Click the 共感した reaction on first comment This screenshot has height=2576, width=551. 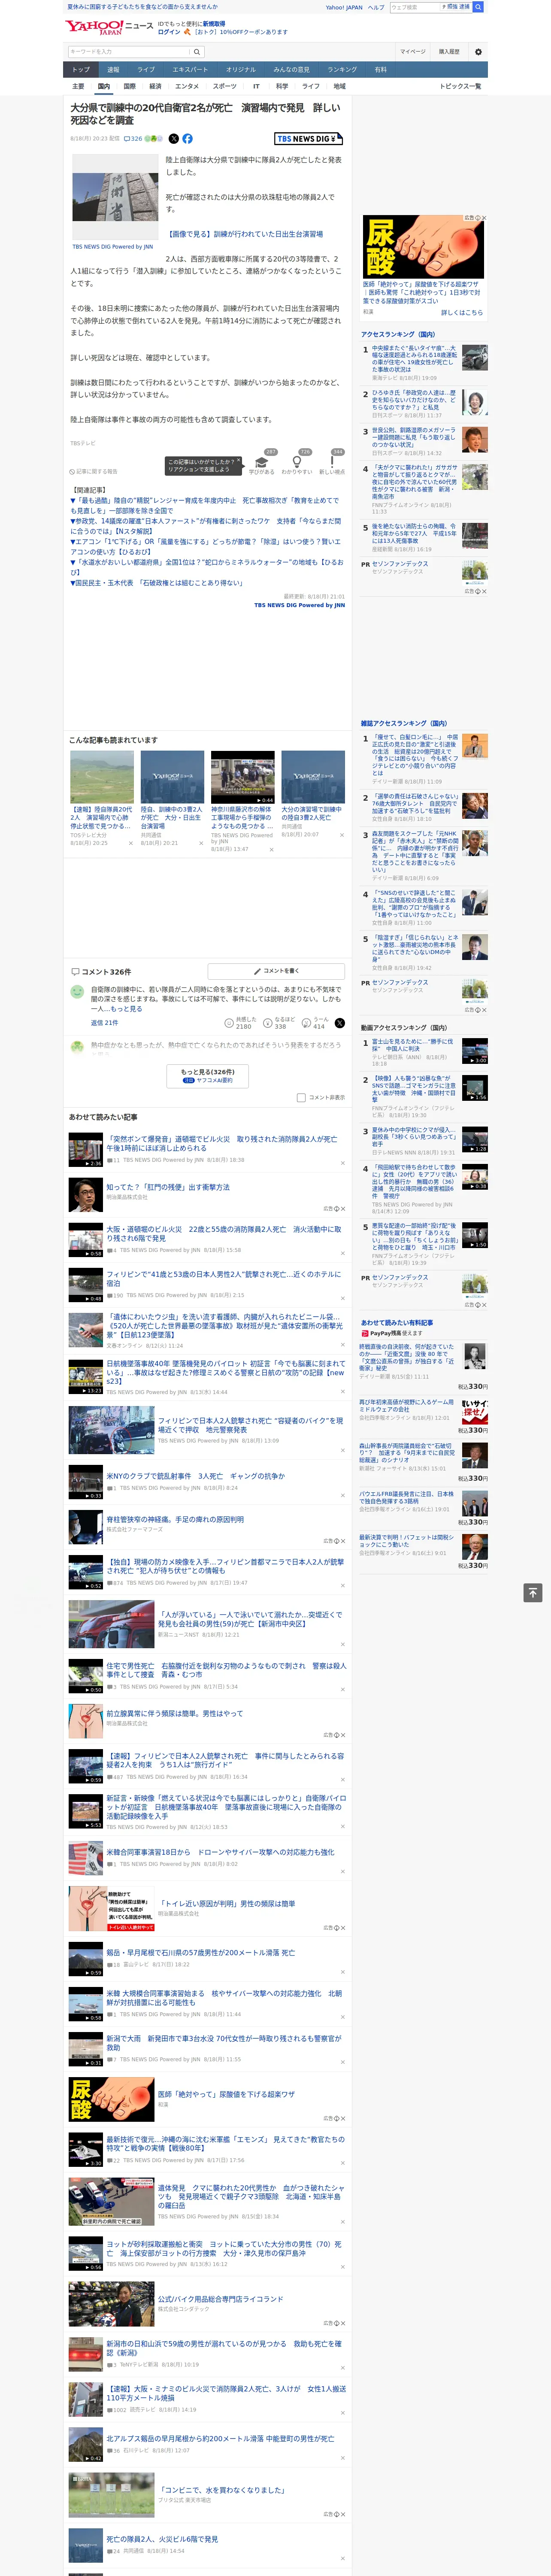click(240, 1023)
